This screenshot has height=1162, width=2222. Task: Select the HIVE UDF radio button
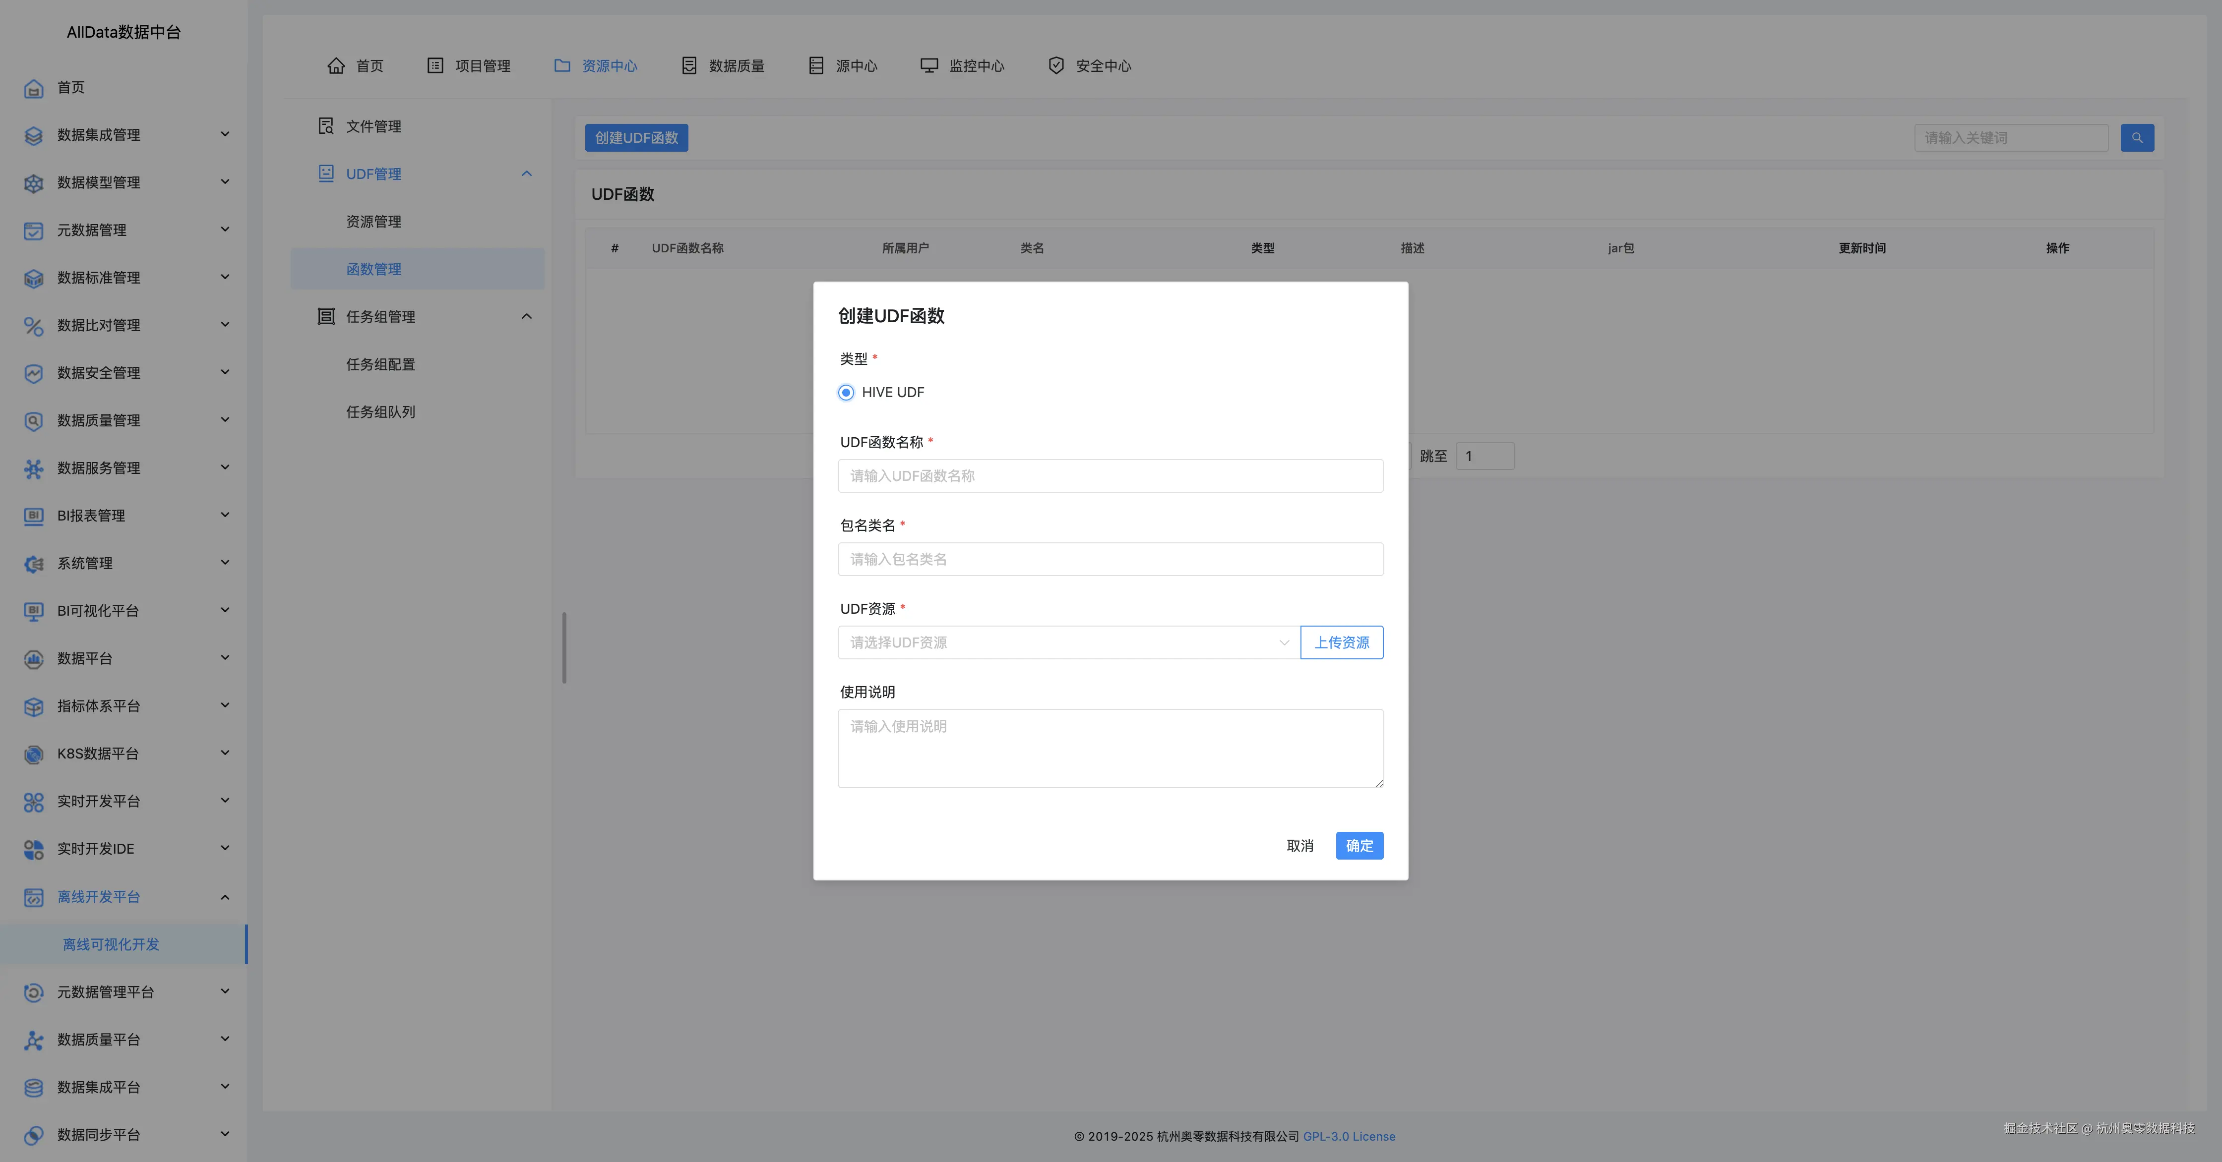(846, 392)
